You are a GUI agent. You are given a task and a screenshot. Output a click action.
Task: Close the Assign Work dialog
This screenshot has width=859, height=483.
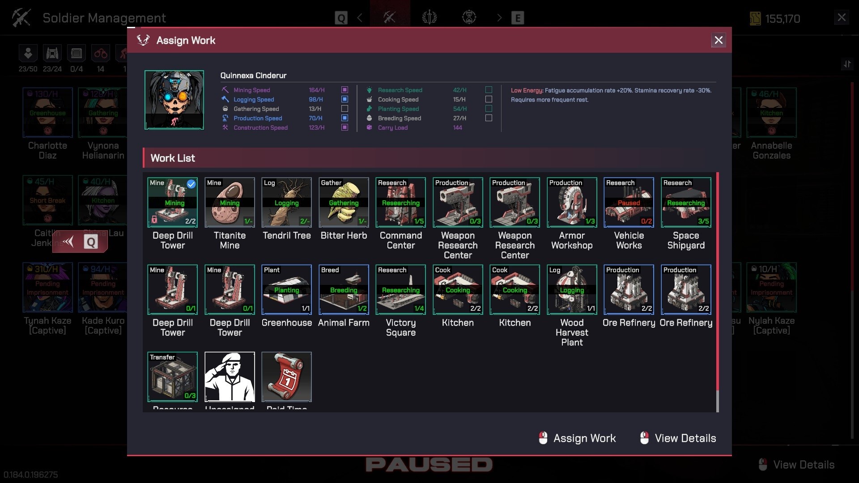(x=719, y=40)
